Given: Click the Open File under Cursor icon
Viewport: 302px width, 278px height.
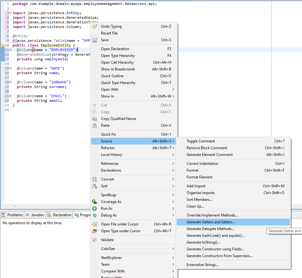Looking at the screenshot, I should [x=95, y=224].
